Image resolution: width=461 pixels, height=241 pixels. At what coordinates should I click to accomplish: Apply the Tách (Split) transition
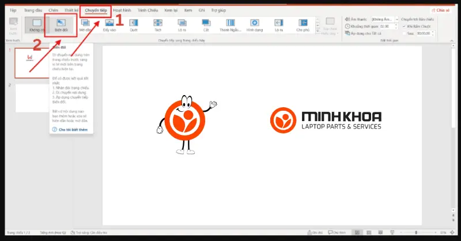coord(158,25)
